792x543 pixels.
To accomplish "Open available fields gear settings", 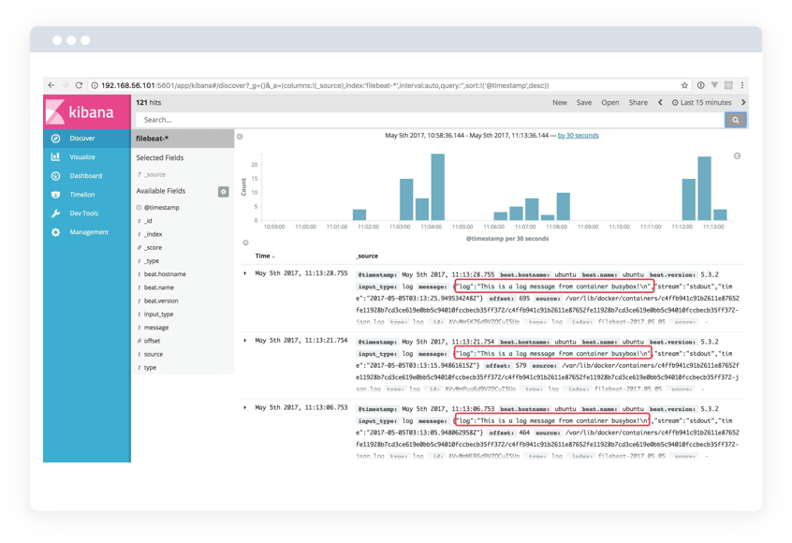I will click(x=223, y=191).
